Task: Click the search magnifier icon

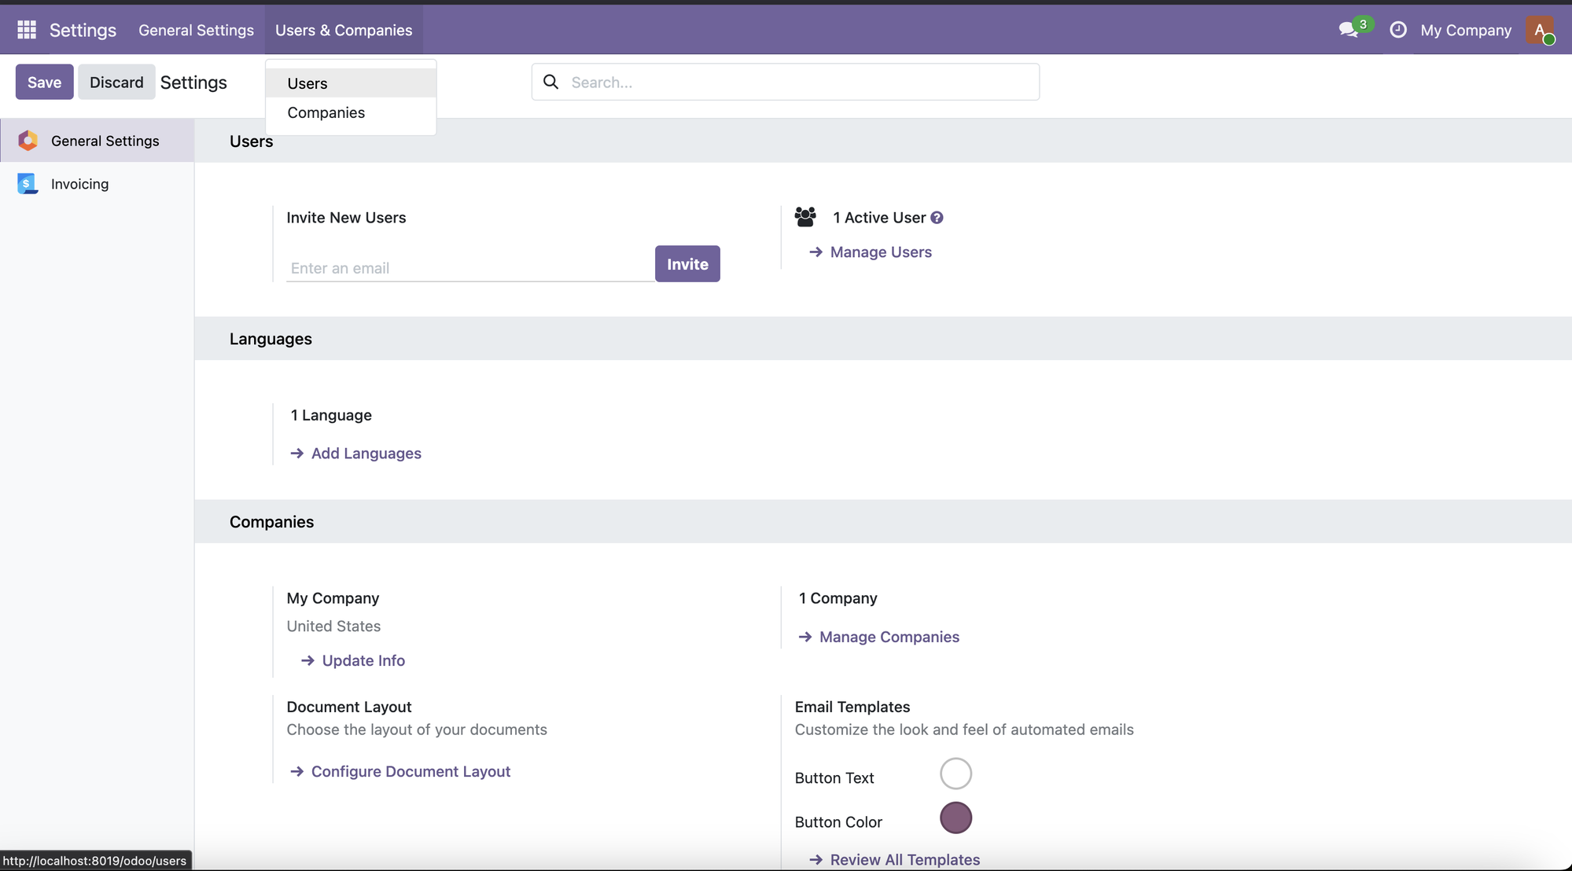Action: tap(550, 82)
